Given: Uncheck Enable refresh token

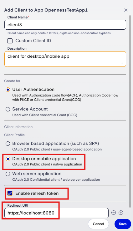Looking at the screenshot, I should (x=10, y=193).
